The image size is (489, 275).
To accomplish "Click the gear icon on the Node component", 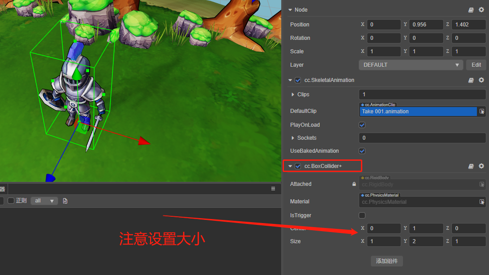I will [482, 9].
